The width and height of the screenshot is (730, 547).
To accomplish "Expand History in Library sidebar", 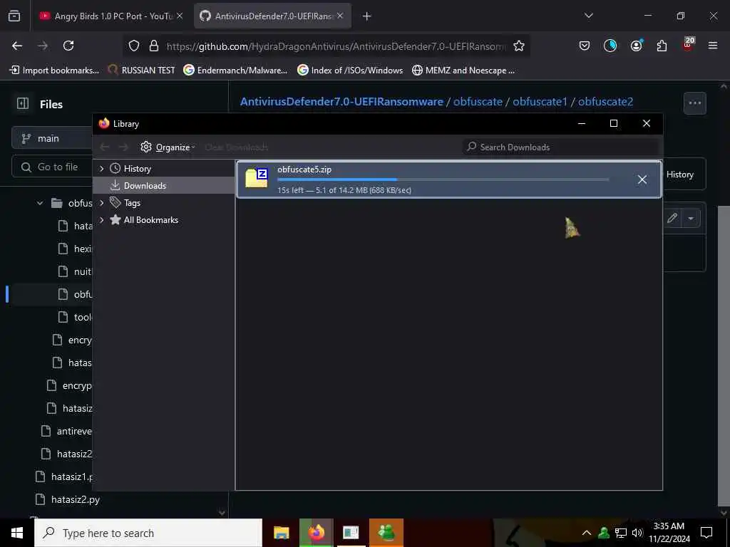I will tap(101, 168).
